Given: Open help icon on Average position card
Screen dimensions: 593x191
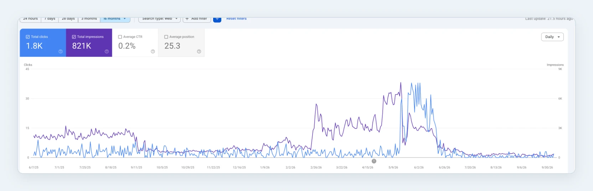Looking at the screenshot, I should click(199, 52).
